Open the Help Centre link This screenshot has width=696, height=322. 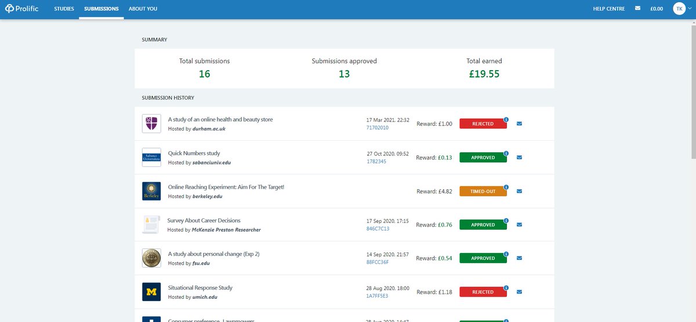coord(609,9)
